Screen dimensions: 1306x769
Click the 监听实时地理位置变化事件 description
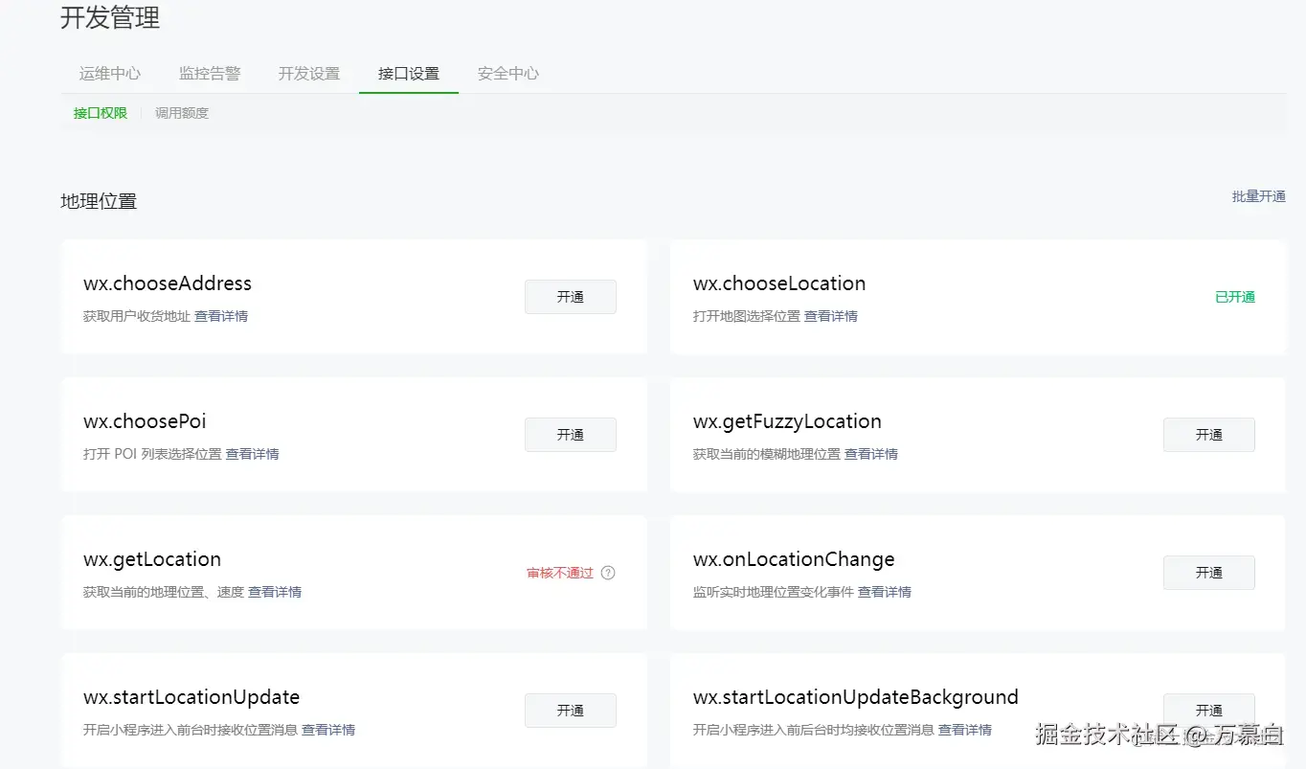tap(774, 592)
